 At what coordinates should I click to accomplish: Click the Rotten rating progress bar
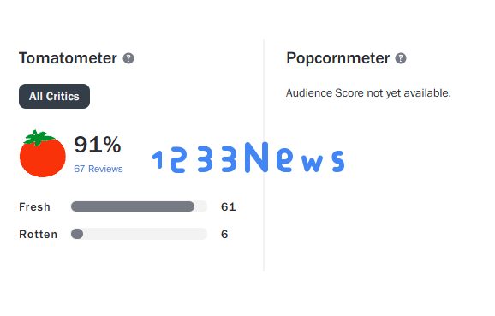[x=139, y=234]
